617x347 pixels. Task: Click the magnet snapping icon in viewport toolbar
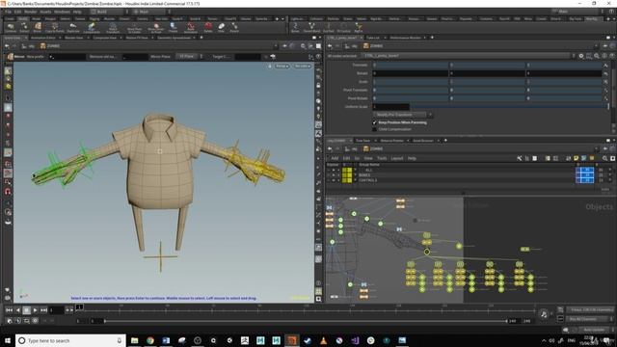coord(8,192)
